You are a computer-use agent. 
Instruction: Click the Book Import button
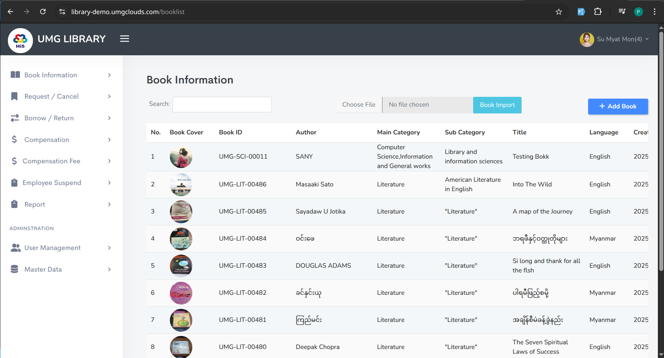point(497,105)
